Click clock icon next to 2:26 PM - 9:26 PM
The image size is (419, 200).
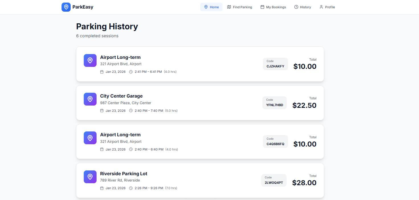click(x=131, y=188)
